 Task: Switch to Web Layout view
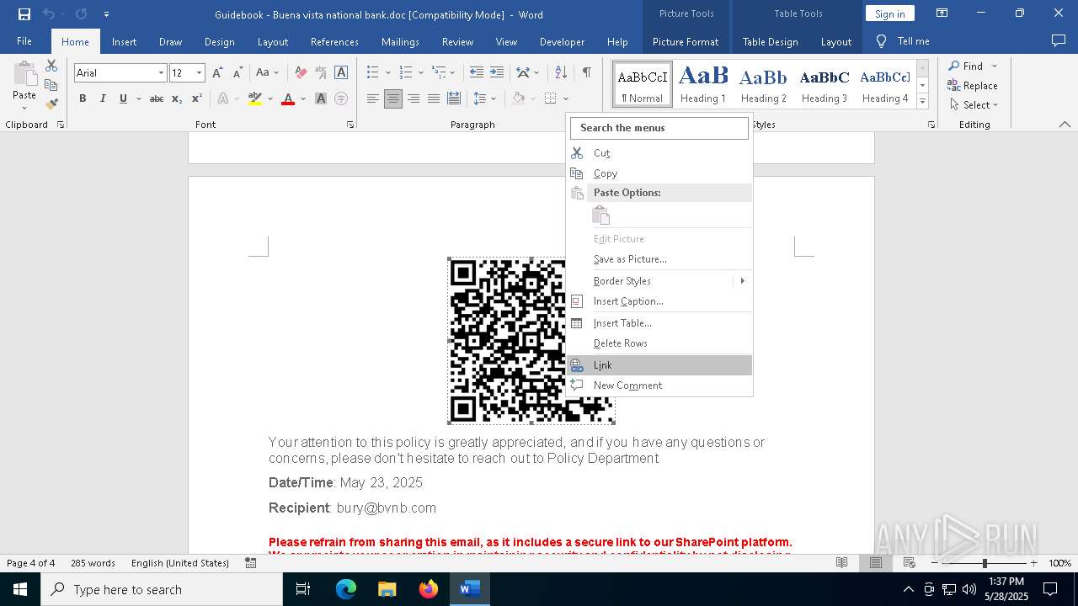(910, 563)
